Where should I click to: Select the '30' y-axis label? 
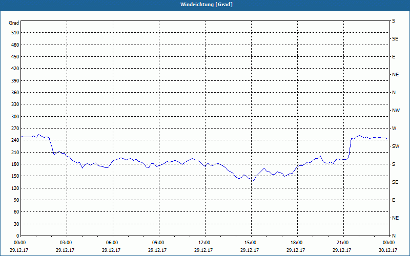pos(16,224)
